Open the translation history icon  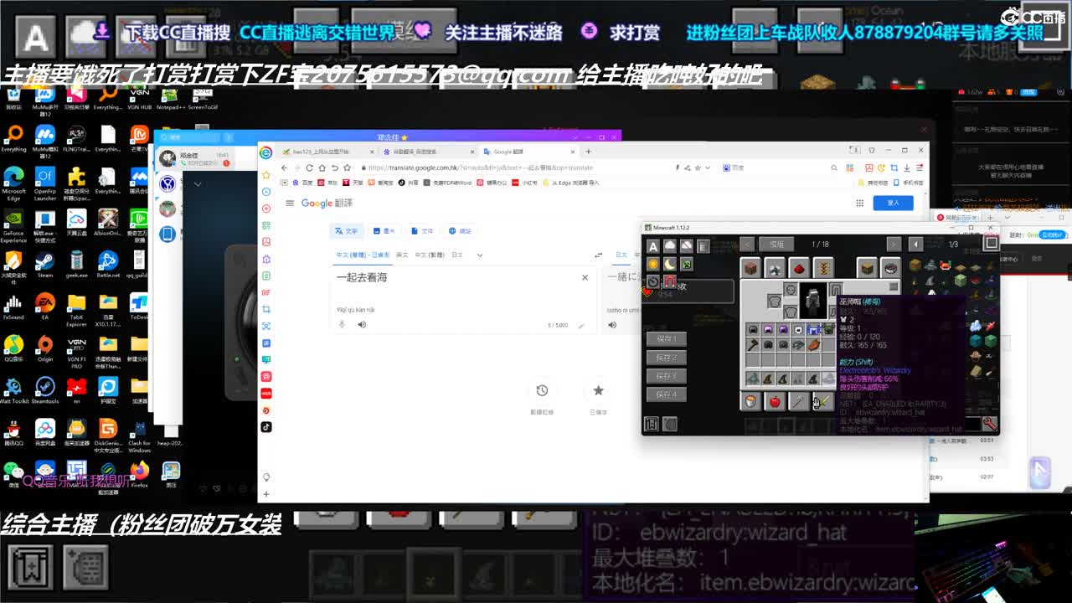[x=542, y=390]
